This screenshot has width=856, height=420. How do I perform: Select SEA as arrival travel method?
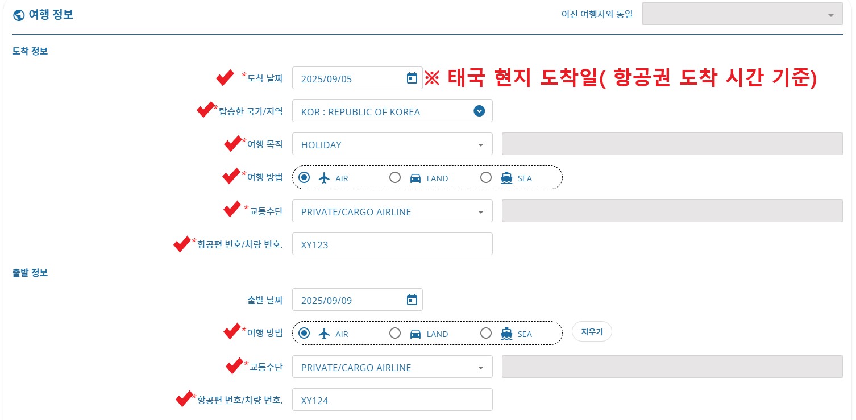pos(487,177)
